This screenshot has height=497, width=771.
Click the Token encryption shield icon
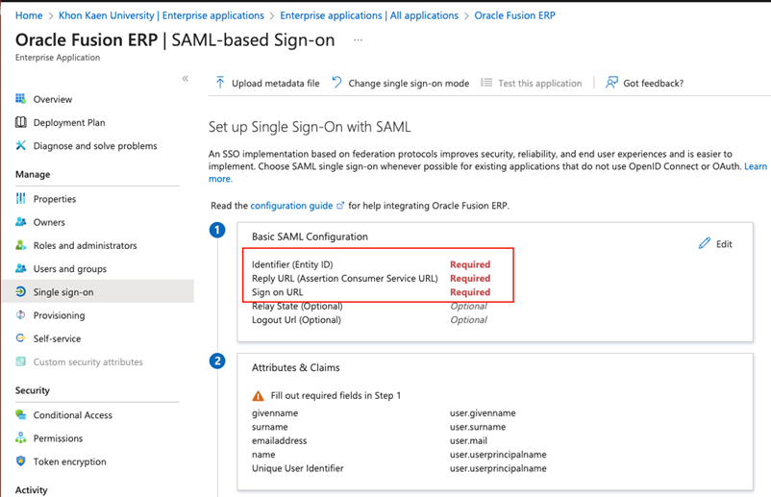[20, 461]
